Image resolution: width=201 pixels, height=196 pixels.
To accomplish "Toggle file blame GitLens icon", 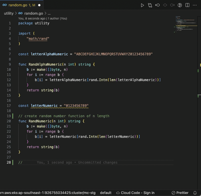I will pos(180,5).
